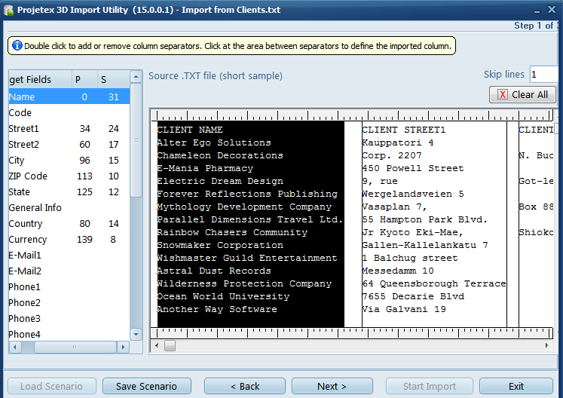The width and height of the screenshot is (563, 398).
Task: Click 'Via Galvani 19' sample text
Action: [x=403, y=309]
